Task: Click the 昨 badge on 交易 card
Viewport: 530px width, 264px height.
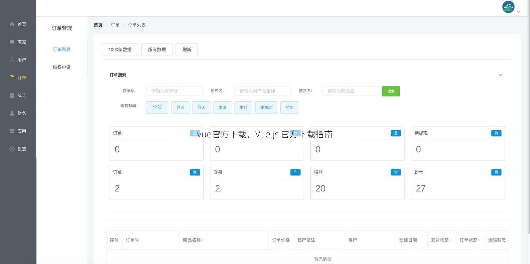Action: pos(295,172)
